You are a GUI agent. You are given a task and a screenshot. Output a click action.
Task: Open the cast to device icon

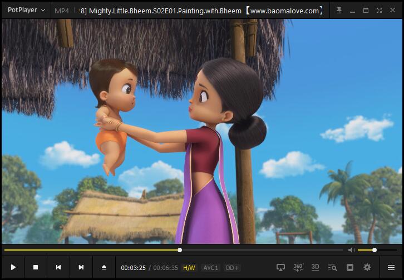(280, 267)
